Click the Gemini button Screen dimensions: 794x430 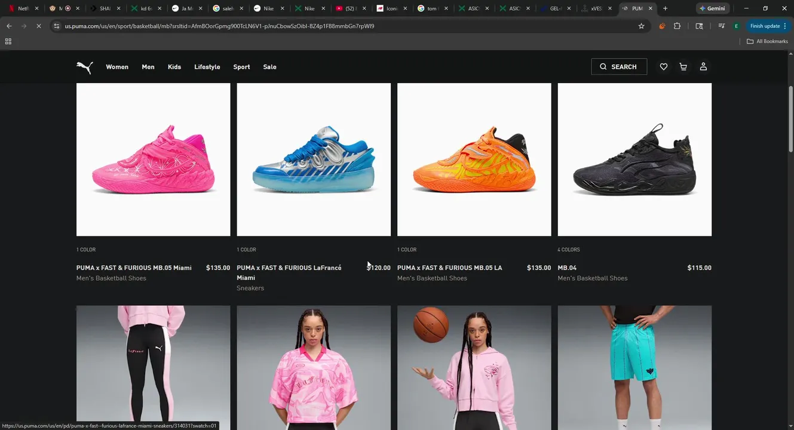(712, 8)
